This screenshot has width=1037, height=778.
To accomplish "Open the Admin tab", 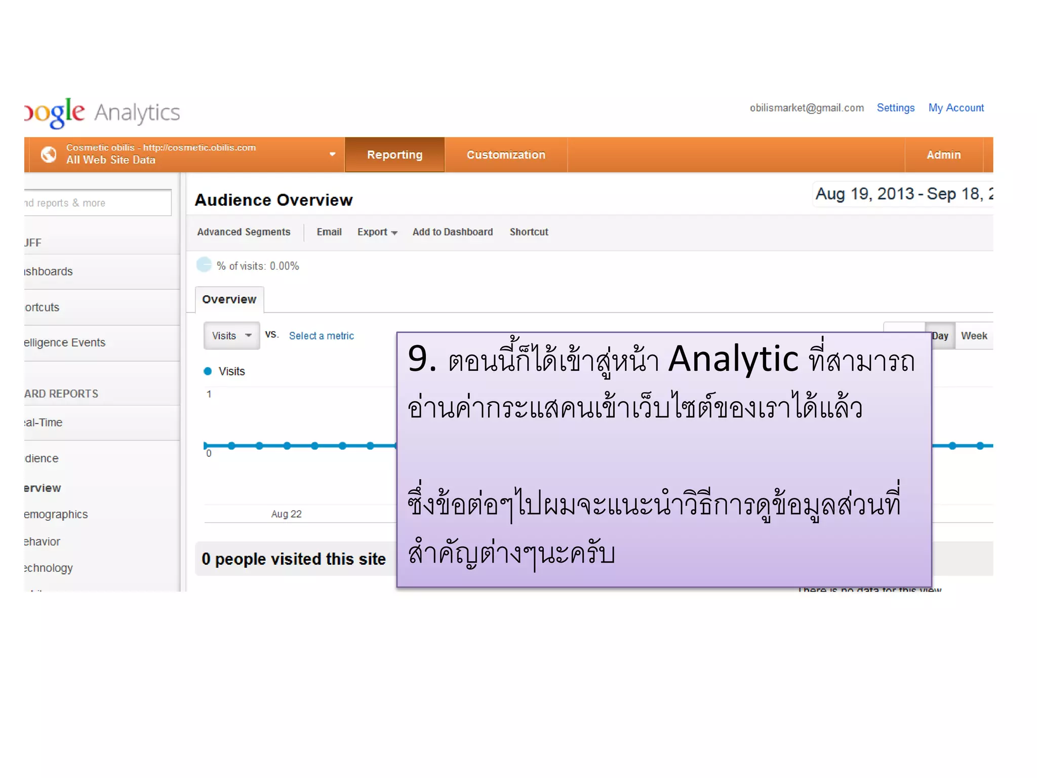I will pos(943,154).
